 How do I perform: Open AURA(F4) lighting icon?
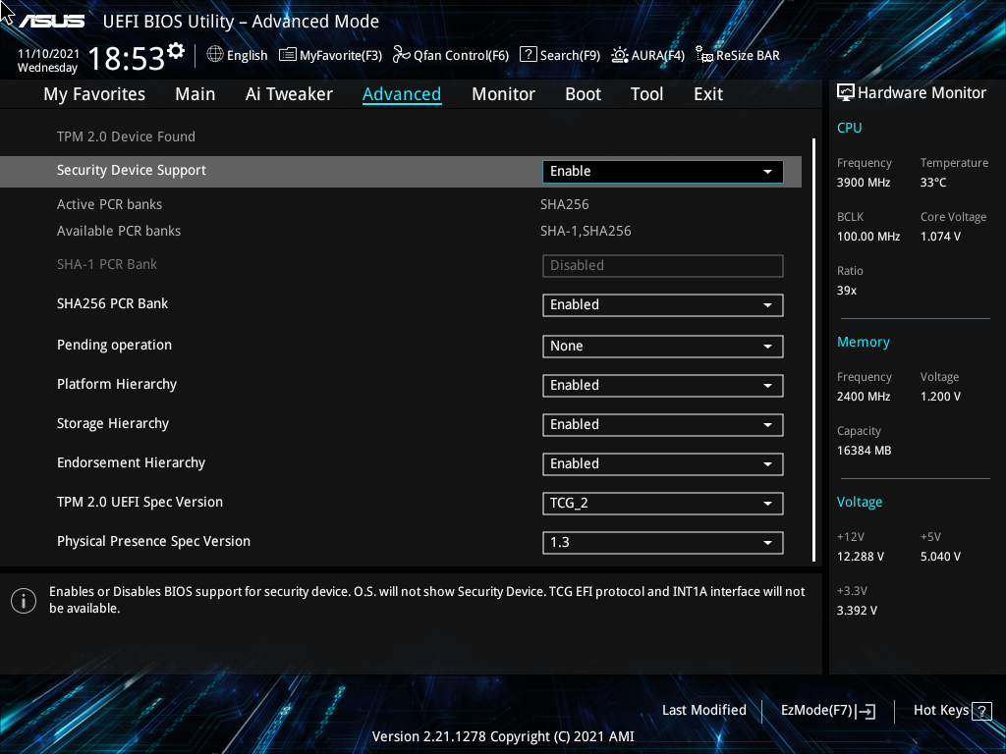coord(619,55)
